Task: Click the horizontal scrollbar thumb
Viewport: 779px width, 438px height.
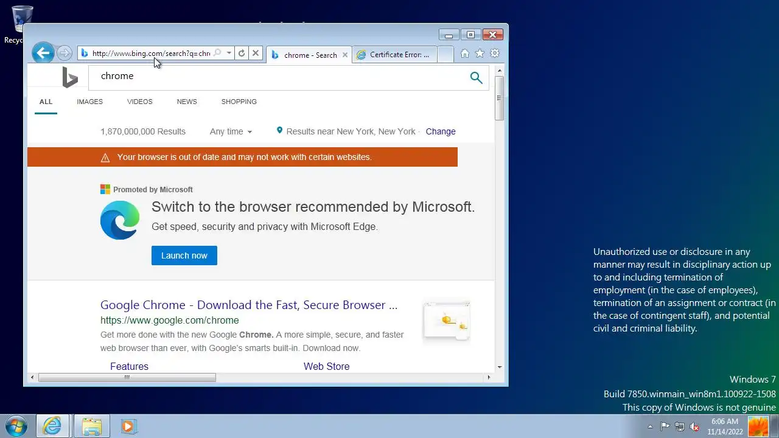Action: (127, 377)
